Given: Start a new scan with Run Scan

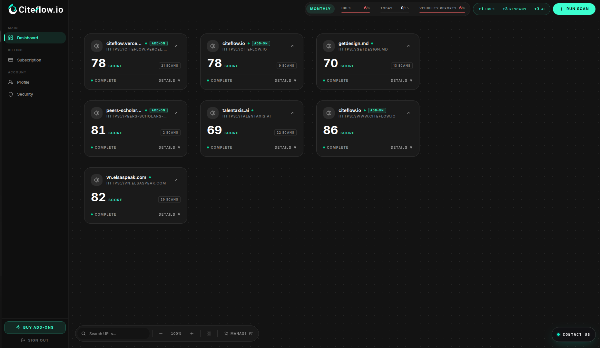Looking at the screenshot, I should tap(574, 9).
